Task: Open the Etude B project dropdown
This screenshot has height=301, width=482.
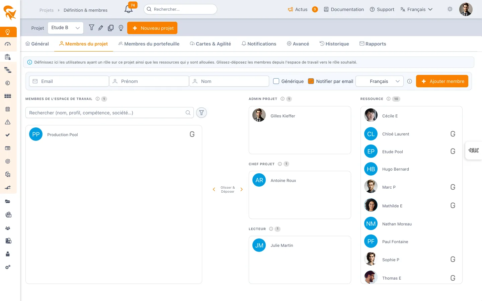Action: [x=66, y=28]
